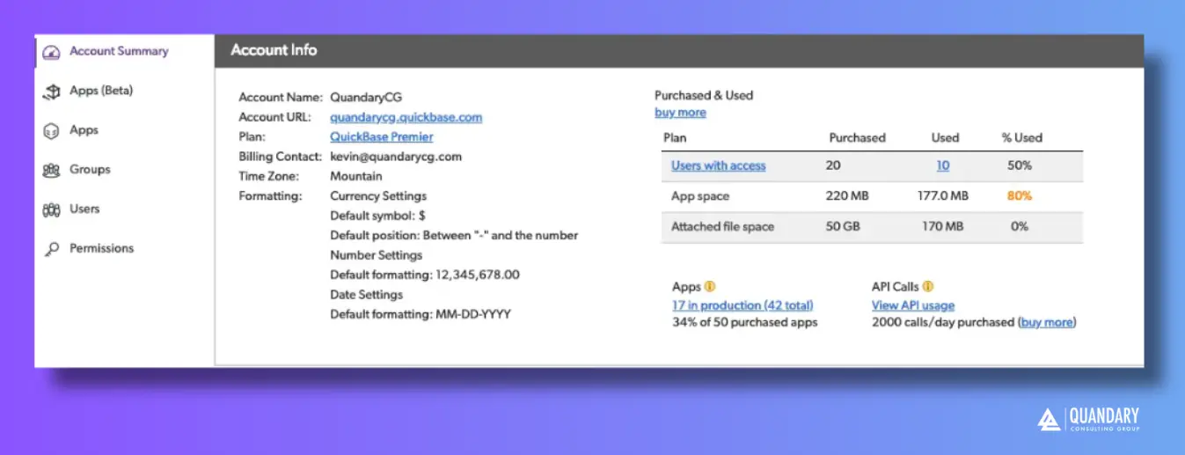Select the QuandaryCG account name text
Viewport: 1185px width, 455px height.
click(x=366, y=97)
